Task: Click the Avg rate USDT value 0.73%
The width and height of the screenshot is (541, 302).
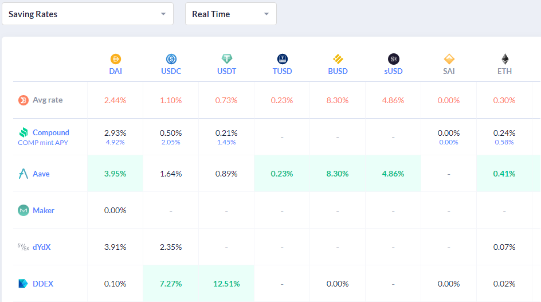Action: (x=226, y=100)
